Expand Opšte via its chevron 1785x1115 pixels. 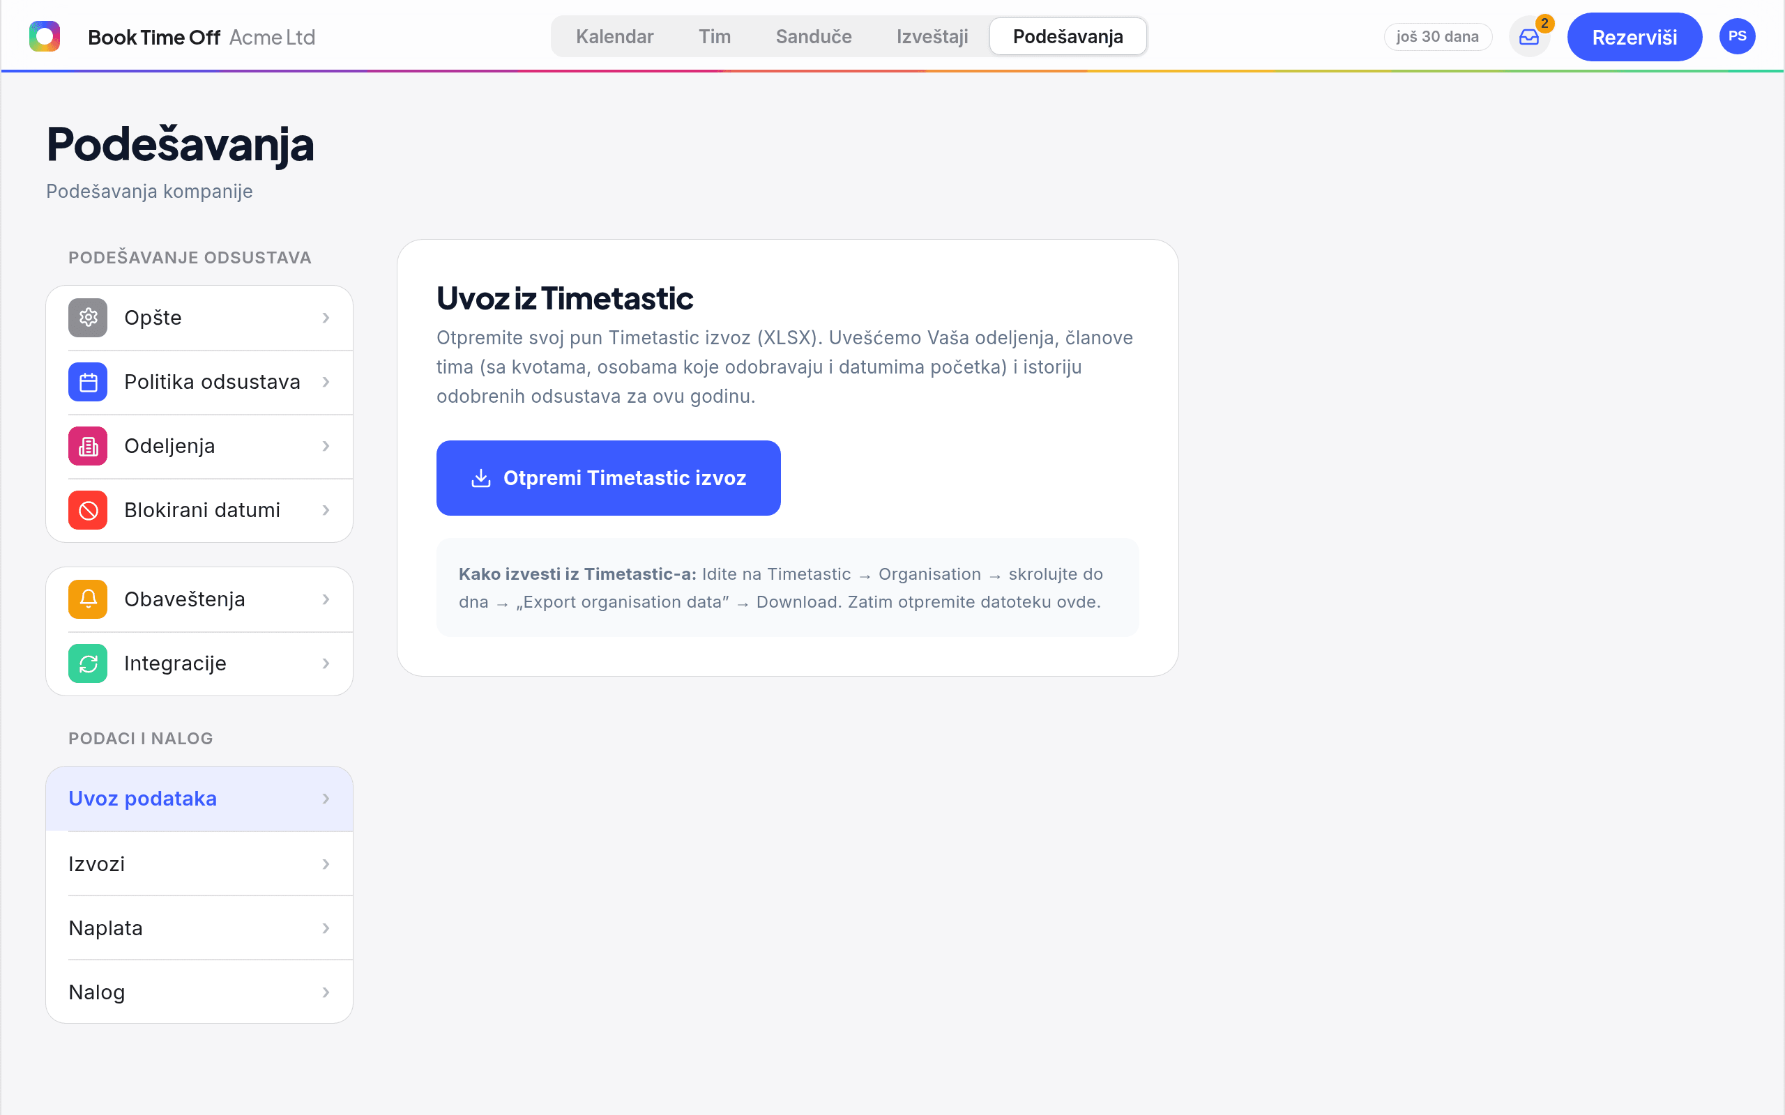(326, 318)
